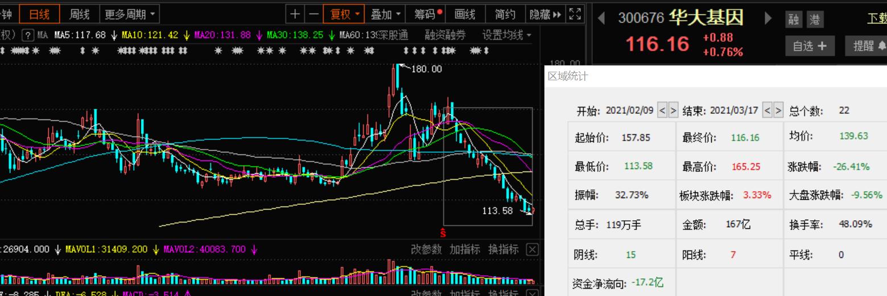
Task: Click MAVOL2:40083.700 volume label
Action: click(x=205, y=249)
